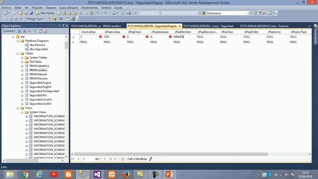Show the Criteria Pane icon

(x=11, y=19)
